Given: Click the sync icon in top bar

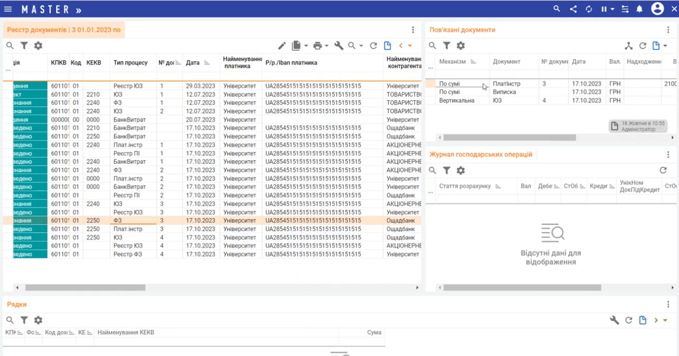Looking at the screenshot, I should (589, 9).
